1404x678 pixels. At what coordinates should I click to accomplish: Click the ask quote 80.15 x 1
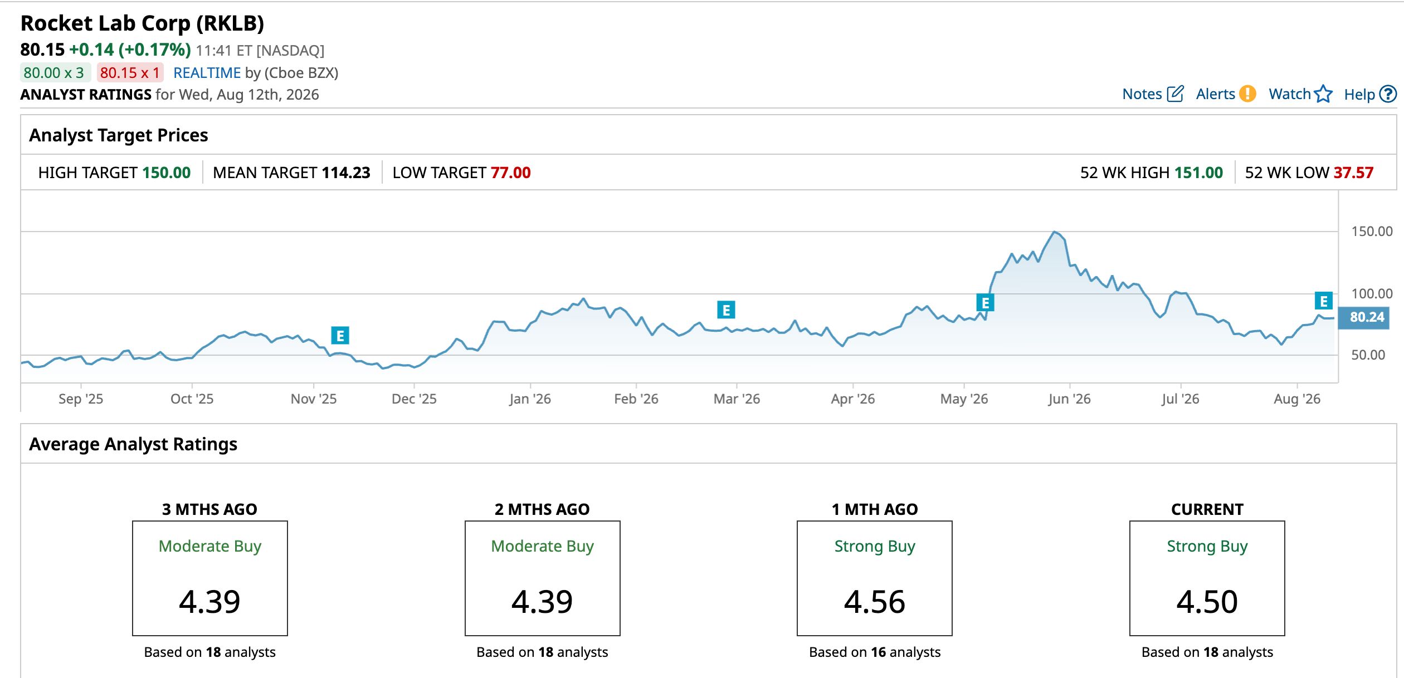pos(130,73)
